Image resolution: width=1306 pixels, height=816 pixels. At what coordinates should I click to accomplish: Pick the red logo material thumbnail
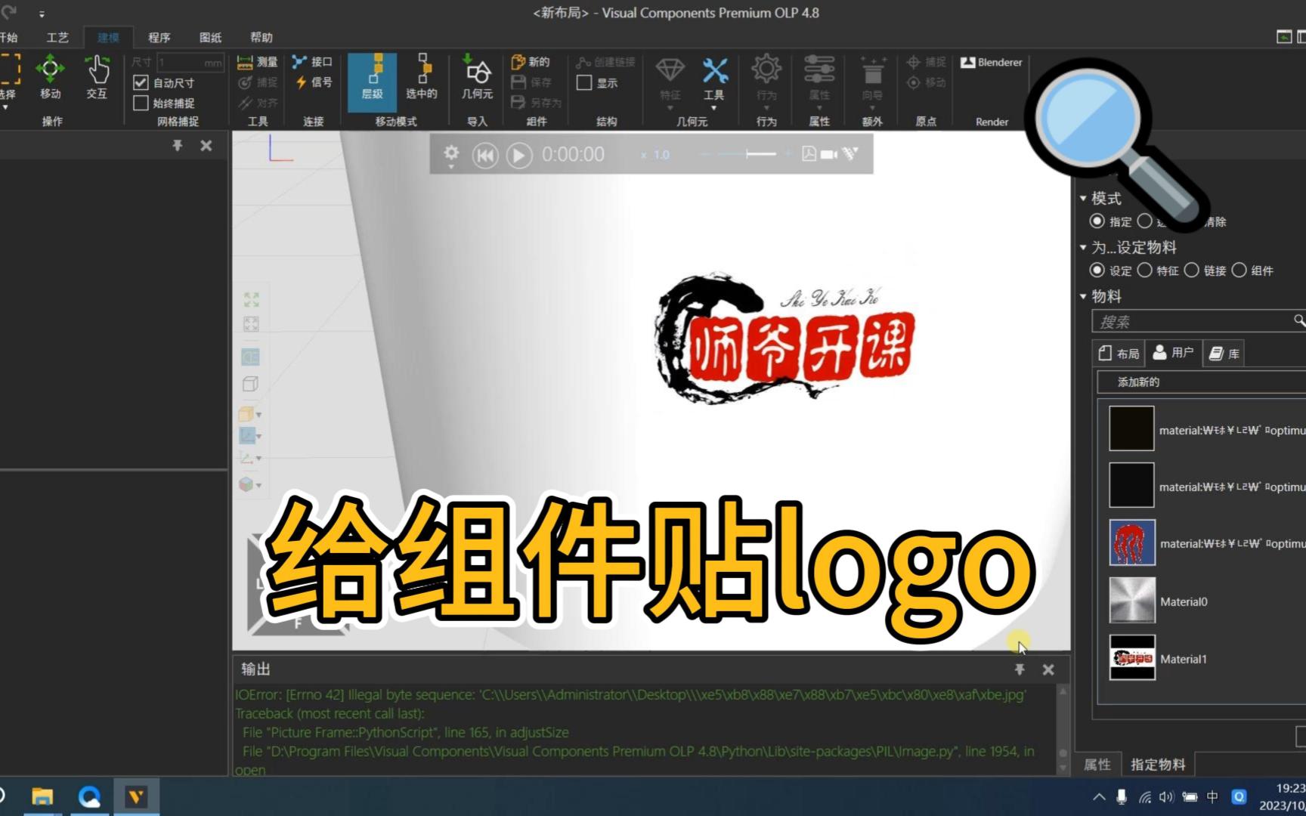1131,542
